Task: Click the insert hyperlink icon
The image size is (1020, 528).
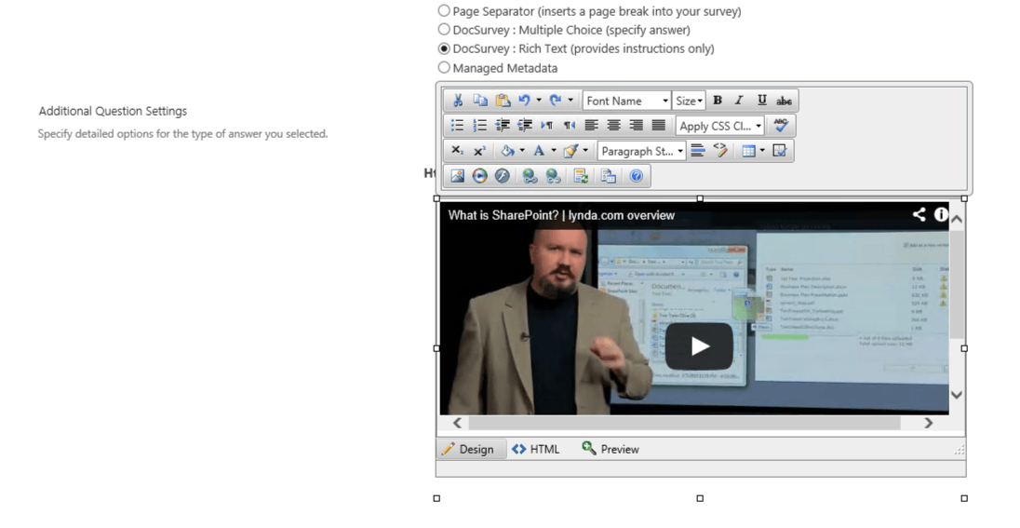Action: (530, 176)
